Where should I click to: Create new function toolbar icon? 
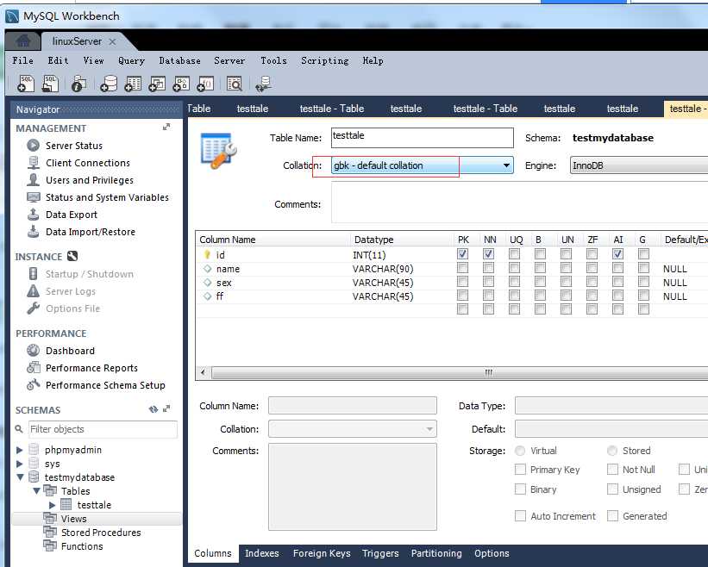tap(205, 84)
